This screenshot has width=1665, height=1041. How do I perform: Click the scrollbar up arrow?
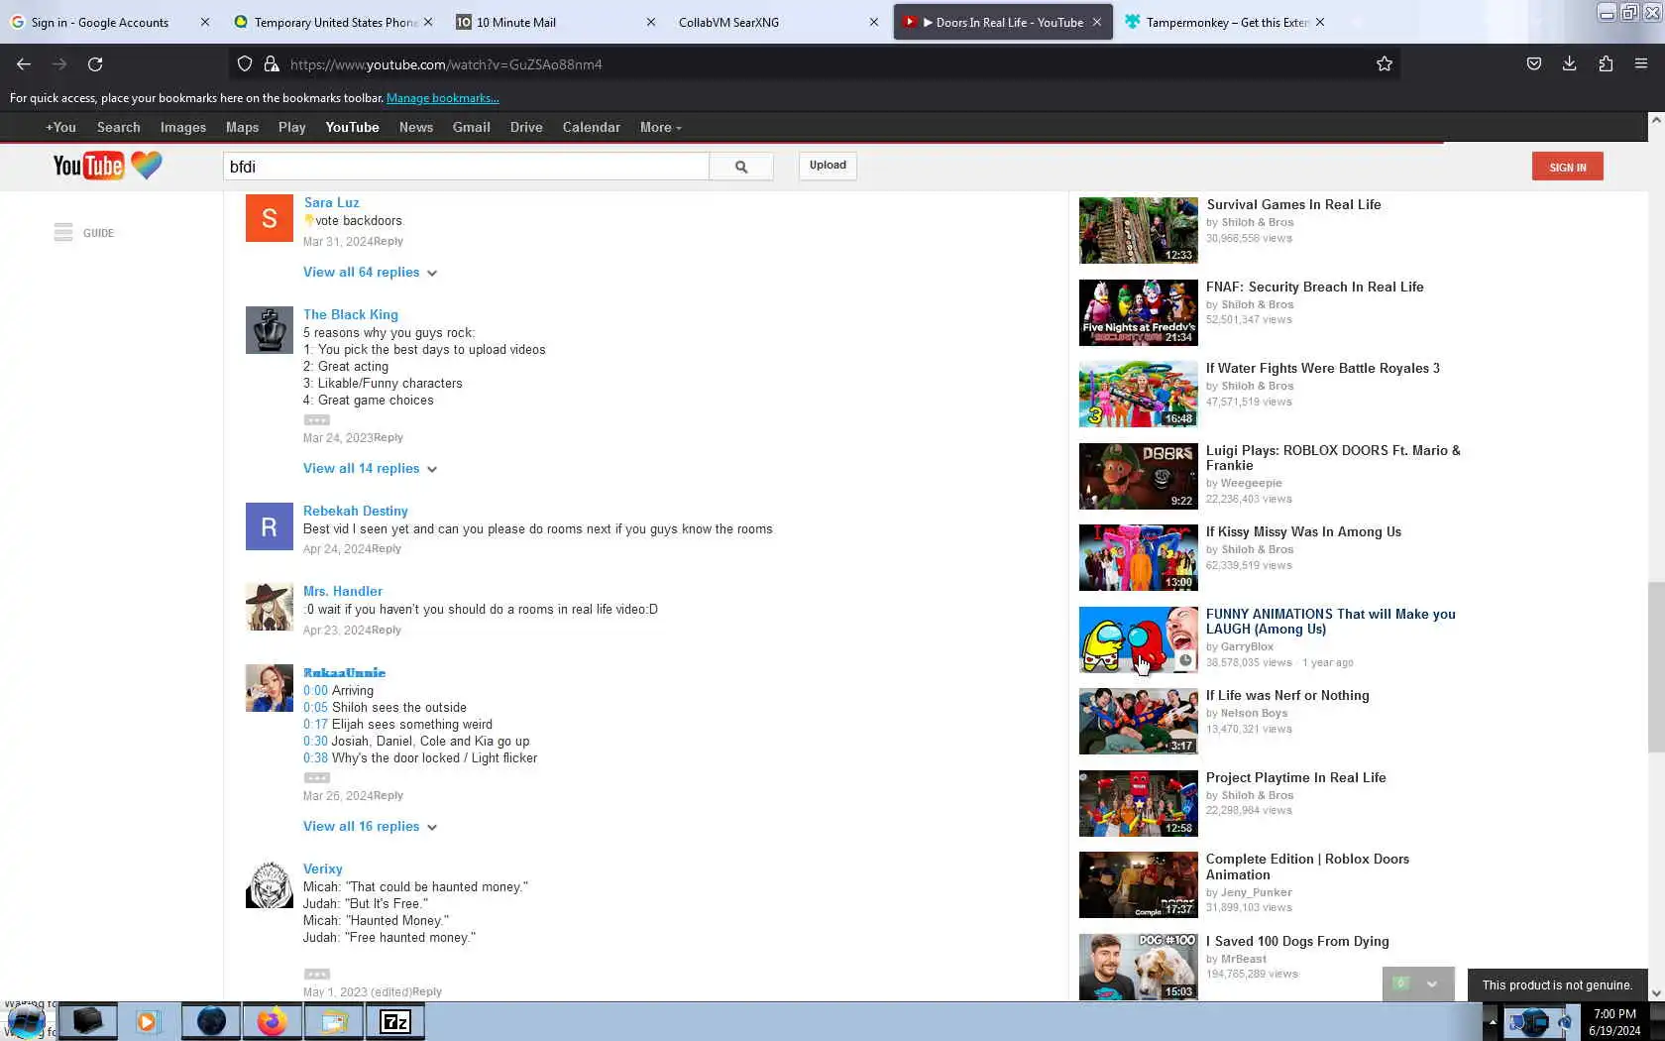click(x=1656, y=121)
